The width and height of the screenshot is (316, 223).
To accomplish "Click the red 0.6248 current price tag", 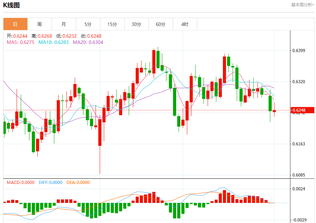I will [x=303, y=110].
